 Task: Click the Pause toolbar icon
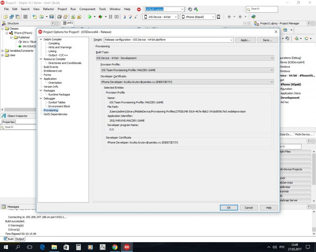110,17
